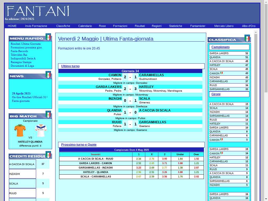Select the white jersey in Big Match
This screenshot has width=268, height=201.
(41, 131)
